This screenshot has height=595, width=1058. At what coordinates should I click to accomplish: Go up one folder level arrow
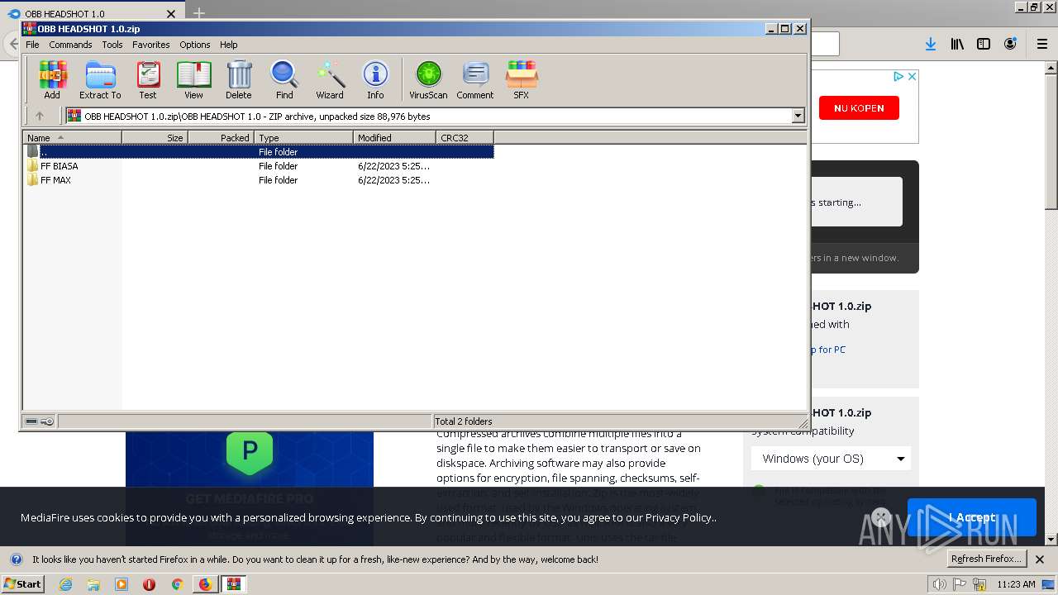click(39, 117)
